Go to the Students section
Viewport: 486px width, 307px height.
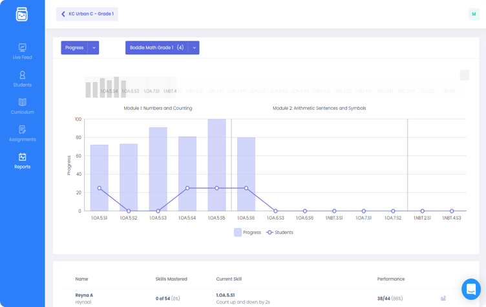(22, 79)
